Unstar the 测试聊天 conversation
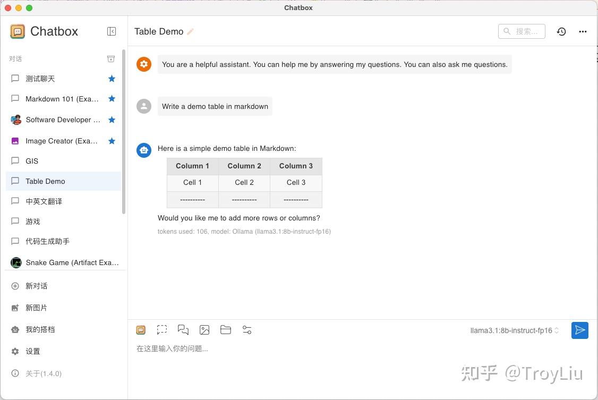The height and width of the screenshot is (400, 598). 112,78
